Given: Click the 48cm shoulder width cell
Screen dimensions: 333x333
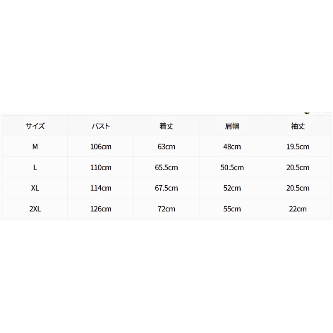Looking at the screenshot, I should coord(232,147).
